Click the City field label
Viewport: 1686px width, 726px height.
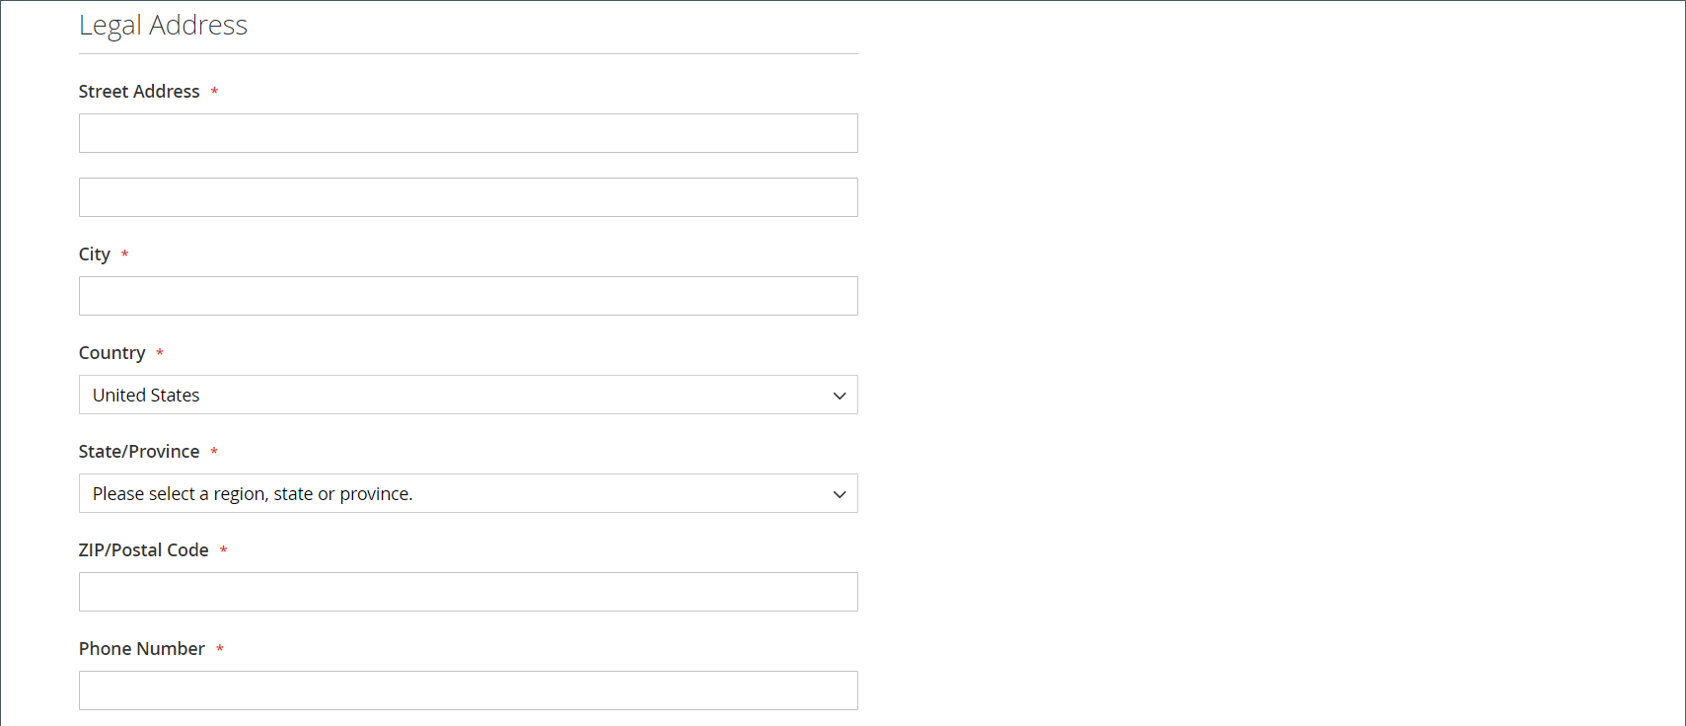coord(95,254)
